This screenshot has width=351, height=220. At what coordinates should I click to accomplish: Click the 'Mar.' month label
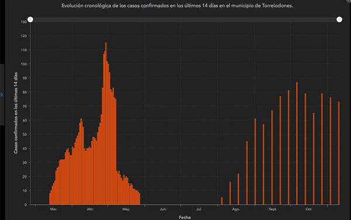[x=53, y=209]
